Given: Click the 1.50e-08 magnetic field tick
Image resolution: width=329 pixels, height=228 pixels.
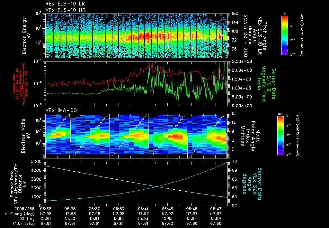Looking at the screenshot, I should [x=242, y=79].
